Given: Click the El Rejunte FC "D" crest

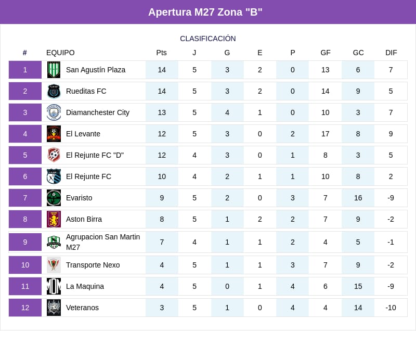Looking at the screenshot, I should click(54, 155).
